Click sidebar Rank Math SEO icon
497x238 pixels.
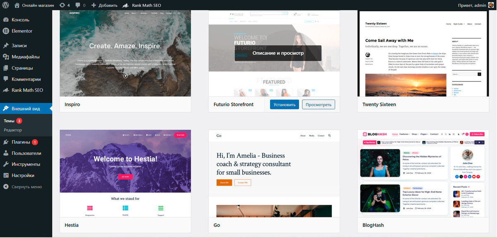pyautogui.click(x=6, y=90)
